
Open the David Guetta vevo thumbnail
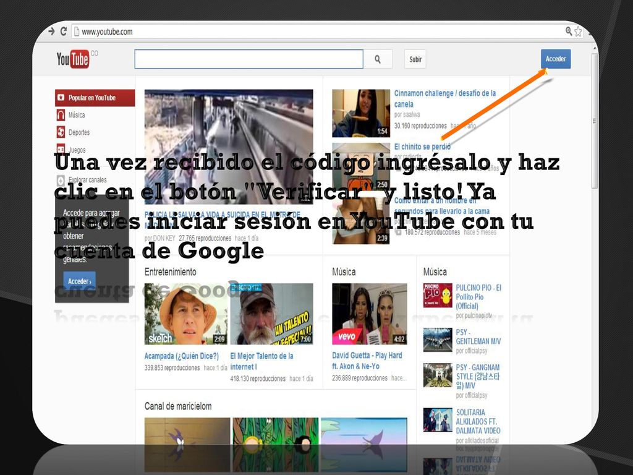pos(370,314)
